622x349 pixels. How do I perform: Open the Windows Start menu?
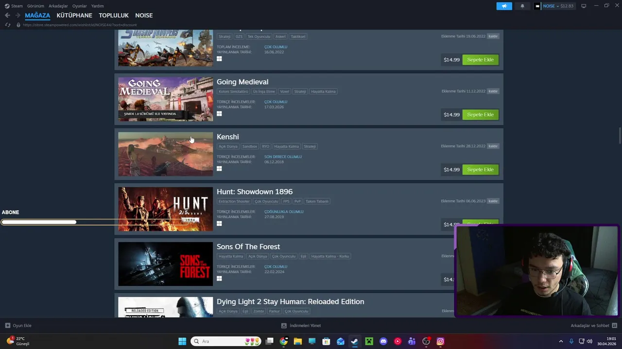[x=182, y=341]
